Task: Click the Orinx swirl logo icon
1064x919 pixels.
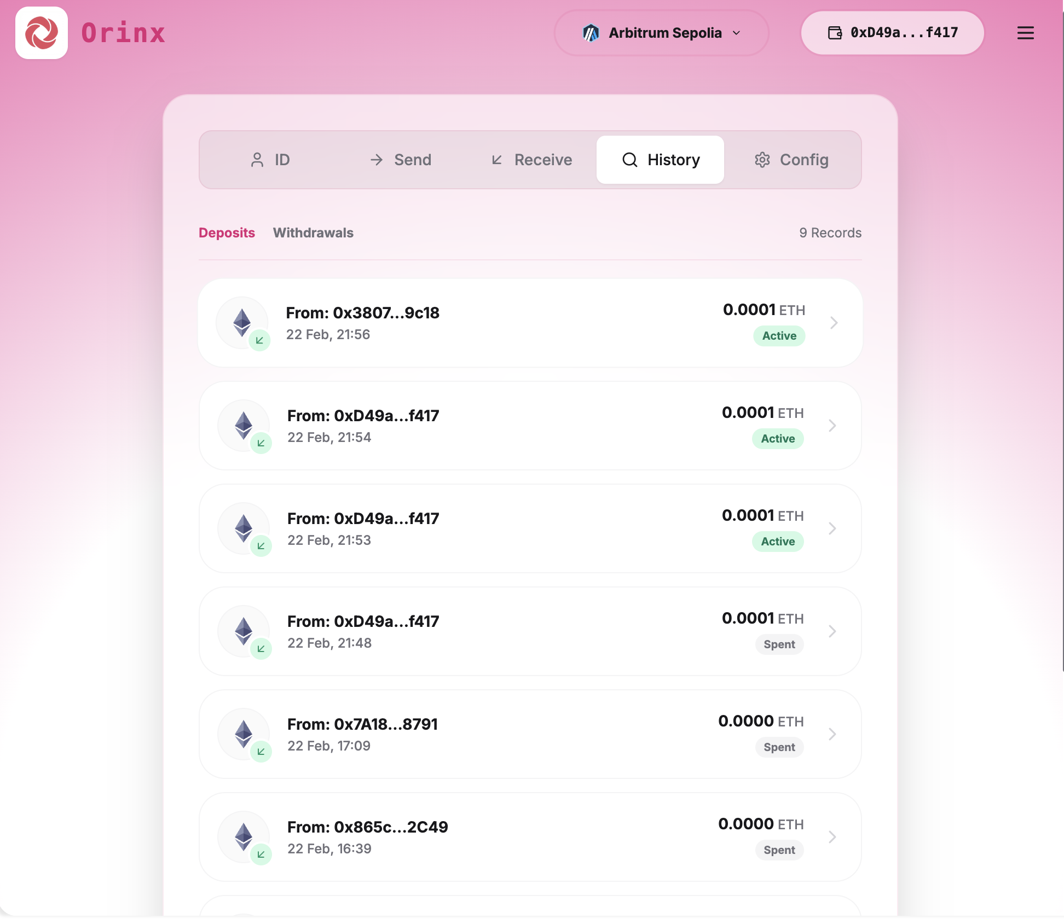Action: click(42, 33)
